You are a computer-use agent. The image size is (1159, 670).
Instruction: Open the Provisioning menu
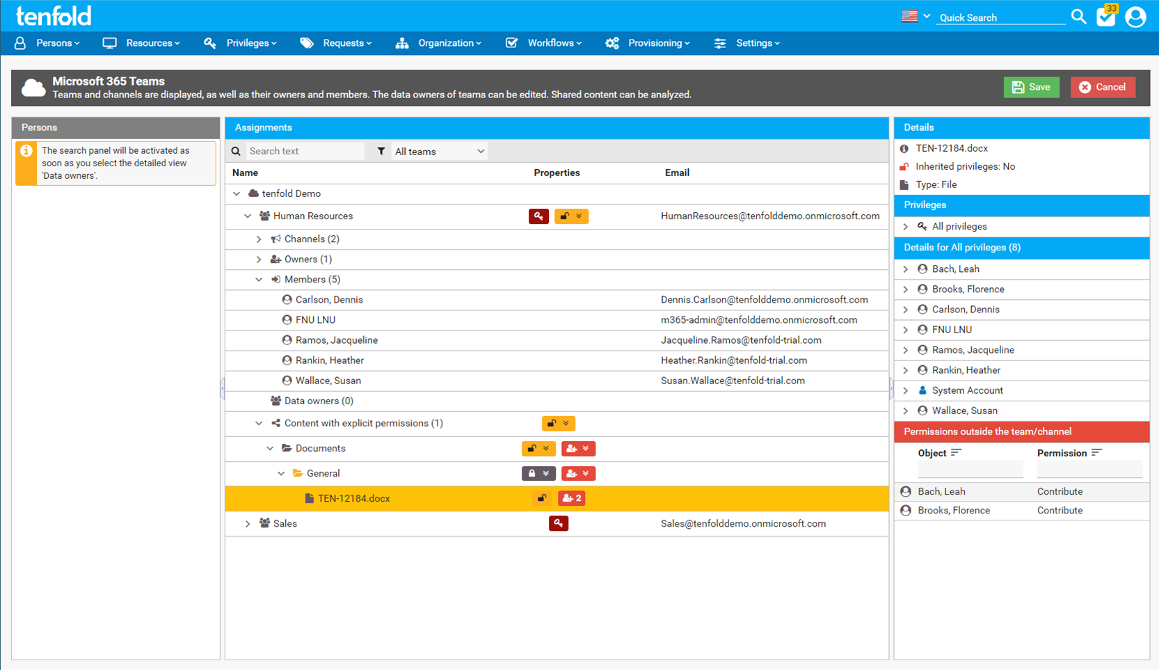coord(648,43)
